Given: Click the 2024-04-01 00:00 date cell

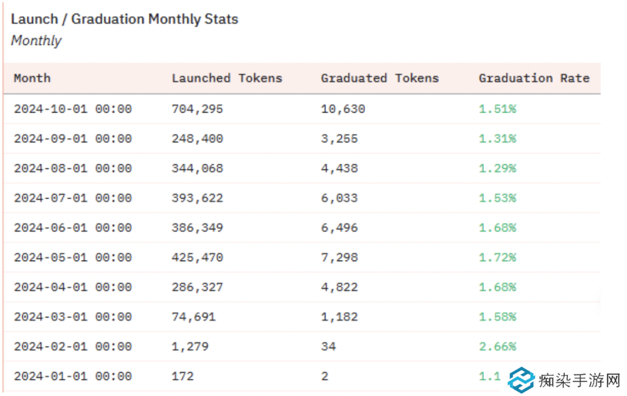Looking at the screenshot, I should tap(72, 287).
